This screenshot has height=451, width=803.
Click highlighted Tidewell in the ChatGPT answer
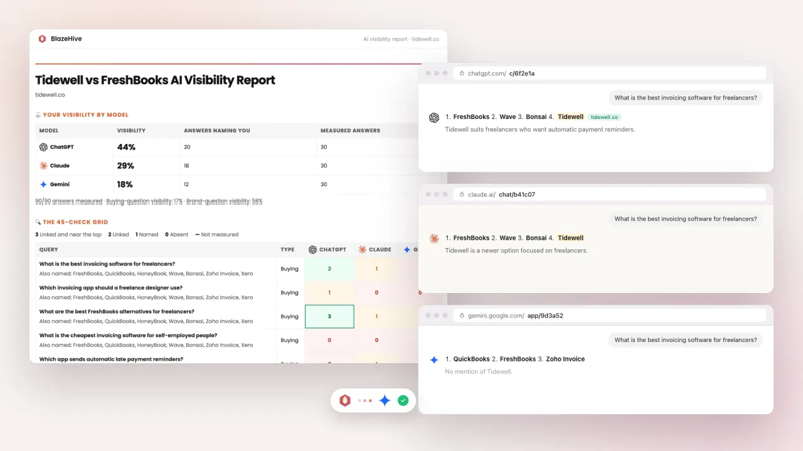[570, 117]
